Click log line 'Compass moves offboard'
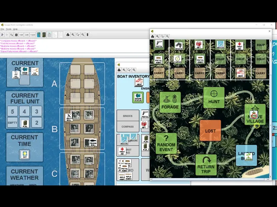The height and width of the screenshot is (207, 277). pyautogui.click(x=19, y=41)
